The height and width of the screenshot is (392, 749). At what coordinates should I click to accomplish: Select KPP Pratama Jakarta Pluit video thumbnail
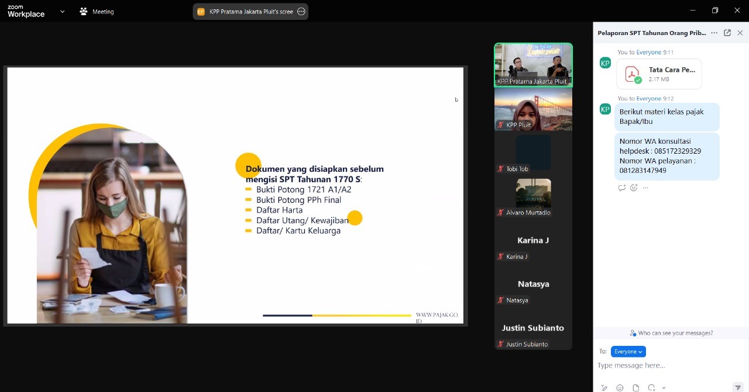[533, 64]
